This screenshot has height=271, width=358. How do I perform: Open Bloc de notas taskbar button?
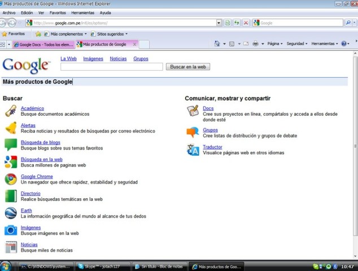159,266
